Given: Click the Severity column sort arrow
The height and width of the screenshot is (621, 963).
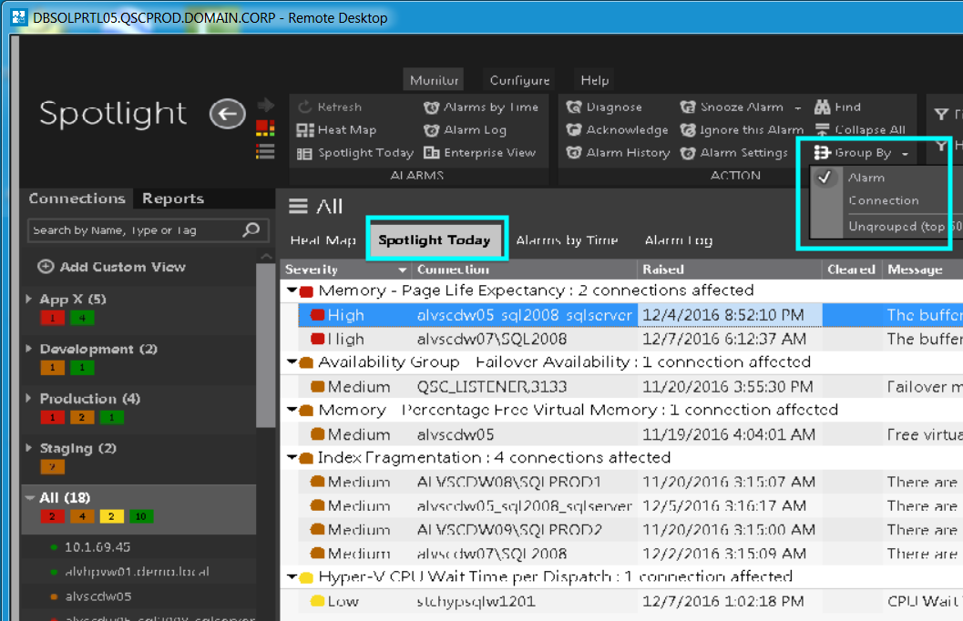Looking at the screenshot, I should (403, 270).
